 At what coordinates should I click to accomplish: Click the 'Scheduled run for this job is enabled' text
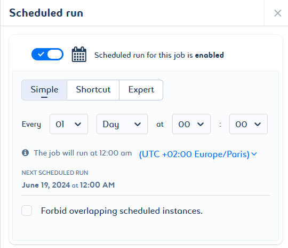pos(159,55)
